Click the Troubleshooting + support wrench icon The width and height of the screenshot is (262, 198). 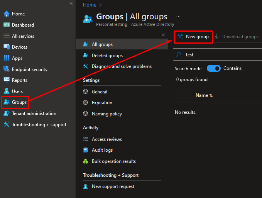click(x=7, y=125)
